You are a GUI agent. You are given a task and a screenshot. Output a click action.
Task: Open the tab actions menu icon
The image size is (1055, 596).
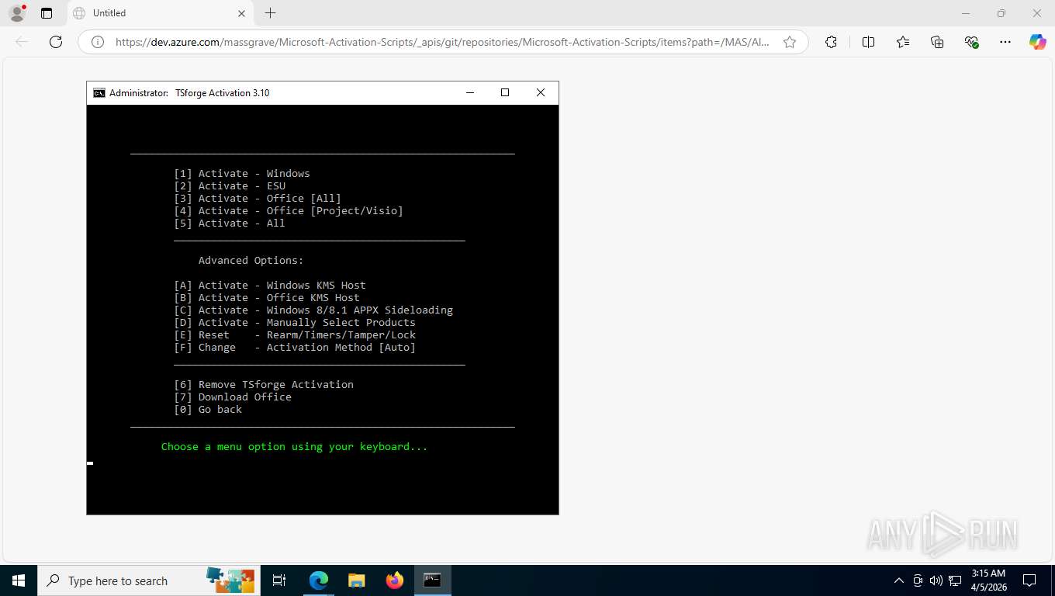47,13
